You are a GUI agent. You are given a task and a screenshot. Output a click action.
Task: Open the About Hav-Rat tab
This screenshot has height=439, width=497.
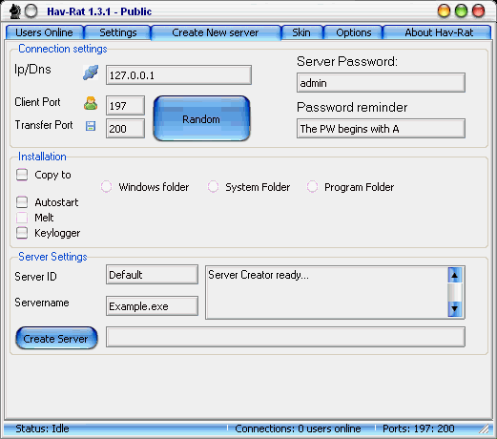point(438,32)
